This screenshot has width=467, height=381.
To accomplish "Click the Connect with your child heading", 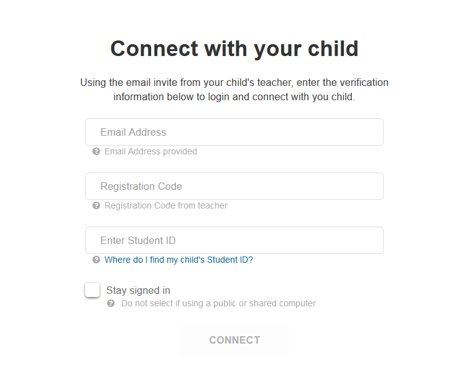I will [x=234, y=49].
